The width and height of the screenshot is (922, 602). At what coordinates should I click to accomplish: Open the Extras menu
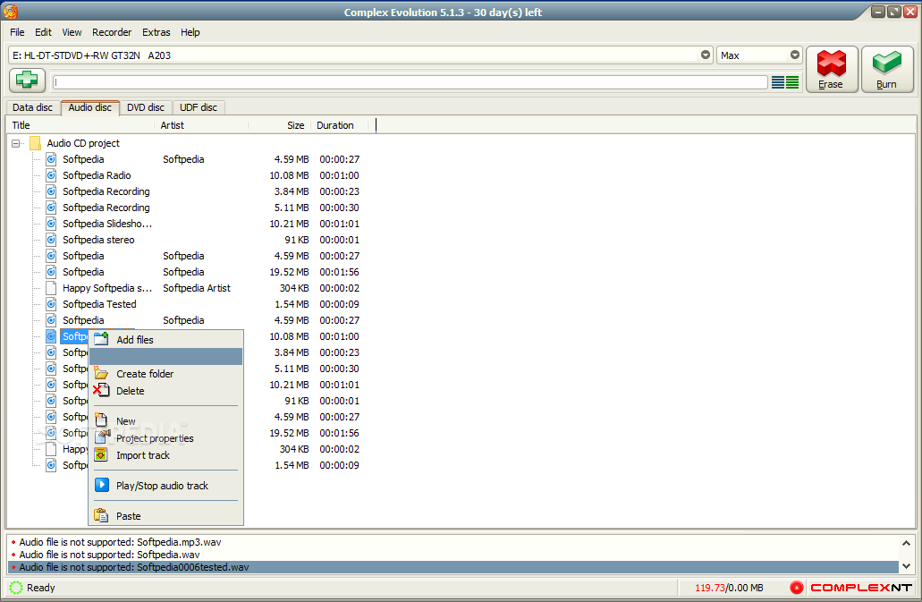pos(156,32)
